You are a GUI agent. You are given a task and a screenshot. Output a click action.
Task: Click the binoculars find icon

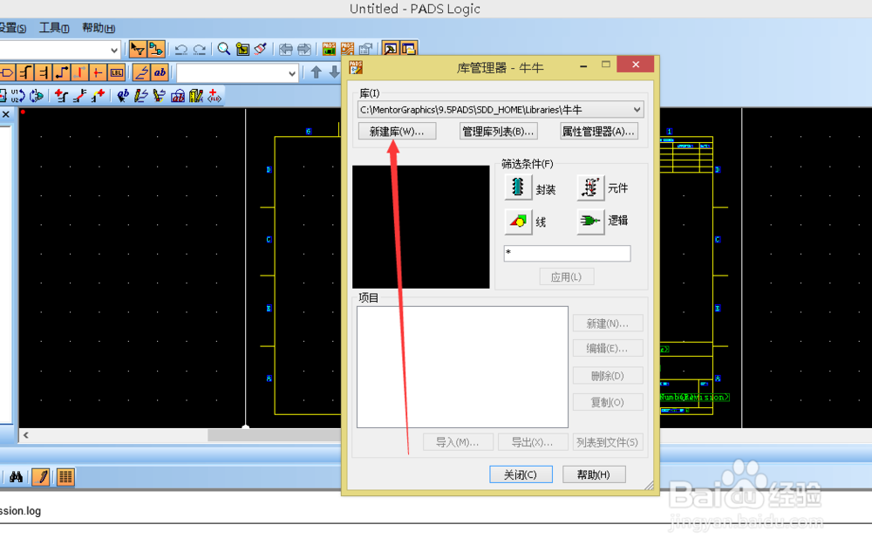pos(16,477)
